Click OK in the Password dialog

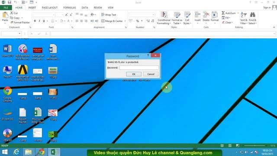(x=134, y=74)
